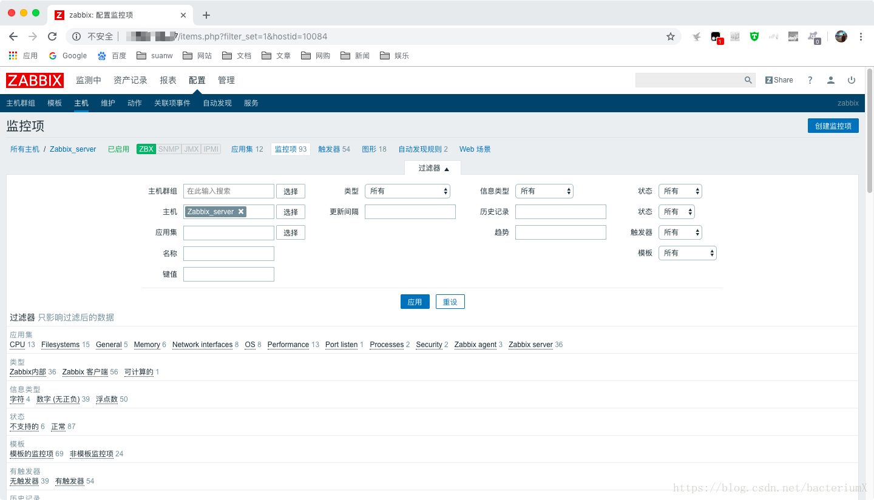Viewport: 874px width, 500px height.
Task: Click the logout power icon
Action: click(852, 80)
